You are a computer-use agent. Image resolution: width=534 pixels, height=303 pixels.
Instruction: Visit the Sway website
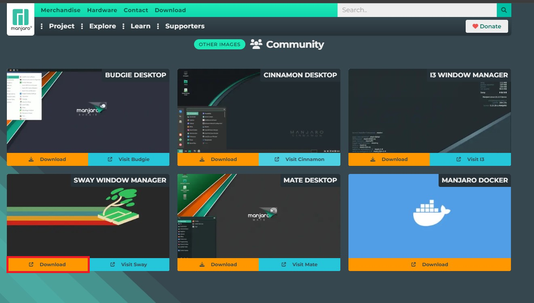coord(129,265)
